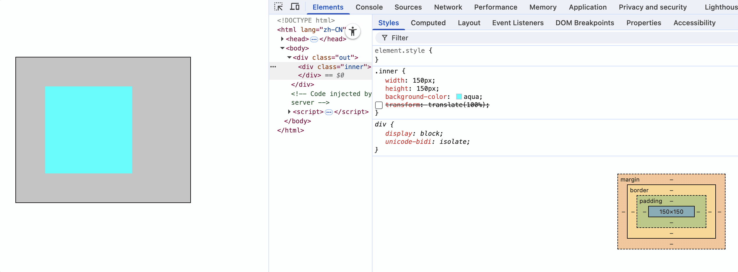
Task: Toggle the device toolbar icon
Action: pos(295,7)
